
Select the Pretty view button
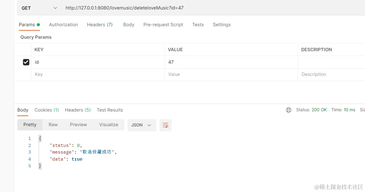[x=30, y=125]
